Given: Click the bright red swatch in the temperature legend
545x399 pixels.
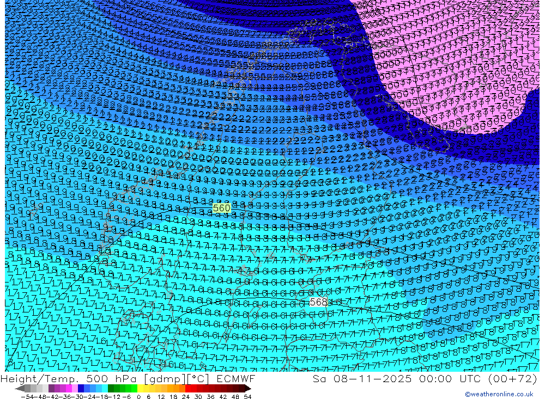Looking at the screenshot, I should click(188, 389).
